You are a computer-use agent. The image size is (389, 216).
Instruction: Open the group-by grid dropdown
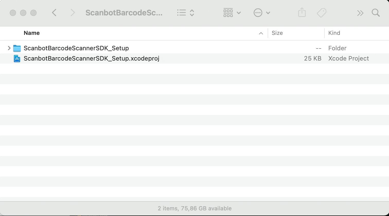[x=232, y=13]
